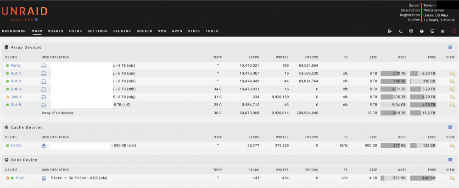Toggle Array Devices list view icon
Viewport: 459px width, 188px height.
pyautogui.click(x=450, y=47)
